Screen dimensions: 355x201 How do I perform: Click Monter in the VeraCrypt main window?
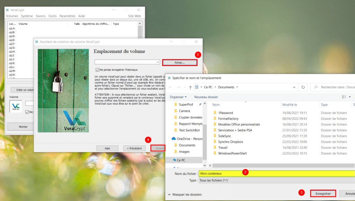coord(23,127)
